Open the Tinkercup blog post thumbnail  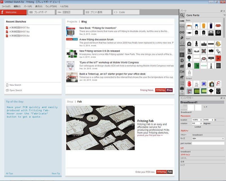[x=72, y=77]
